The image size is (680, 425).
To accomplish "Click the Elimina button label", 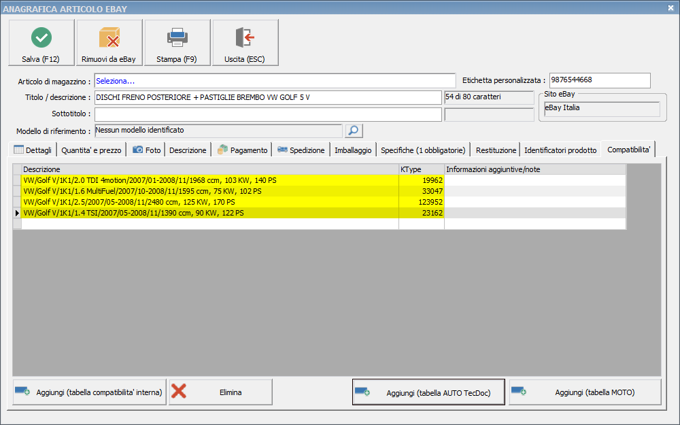I will [231, 392].
